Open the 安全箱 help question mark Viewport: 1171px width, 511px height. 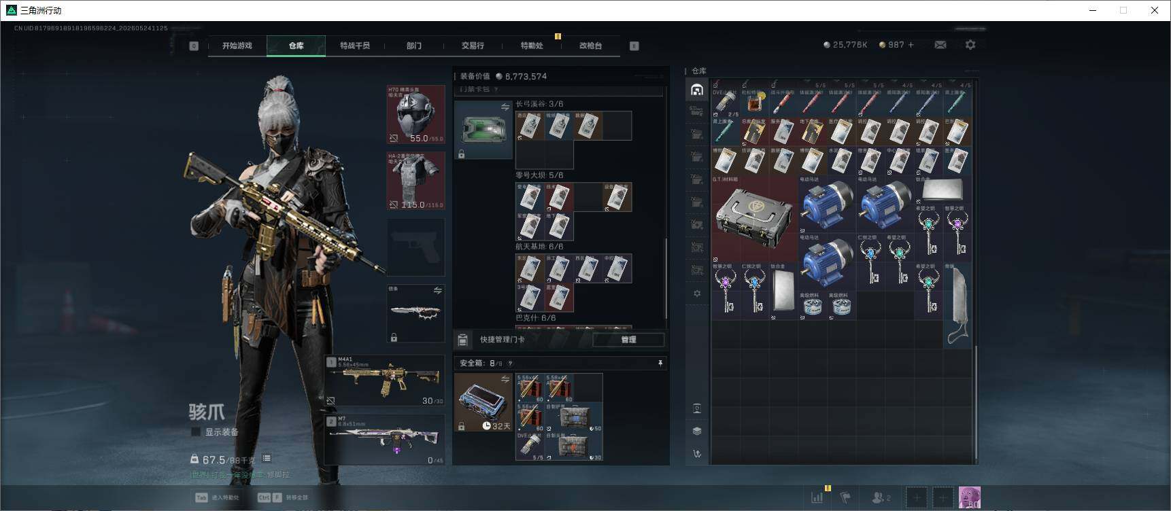tap(510, 364)
